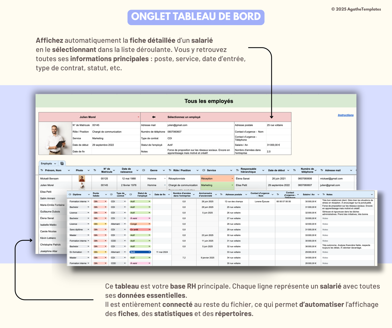The height and width of the screenshot is (328, 392).
Task: Open the Julien Morel employee selector dropdown
Action: click(138, 117)
